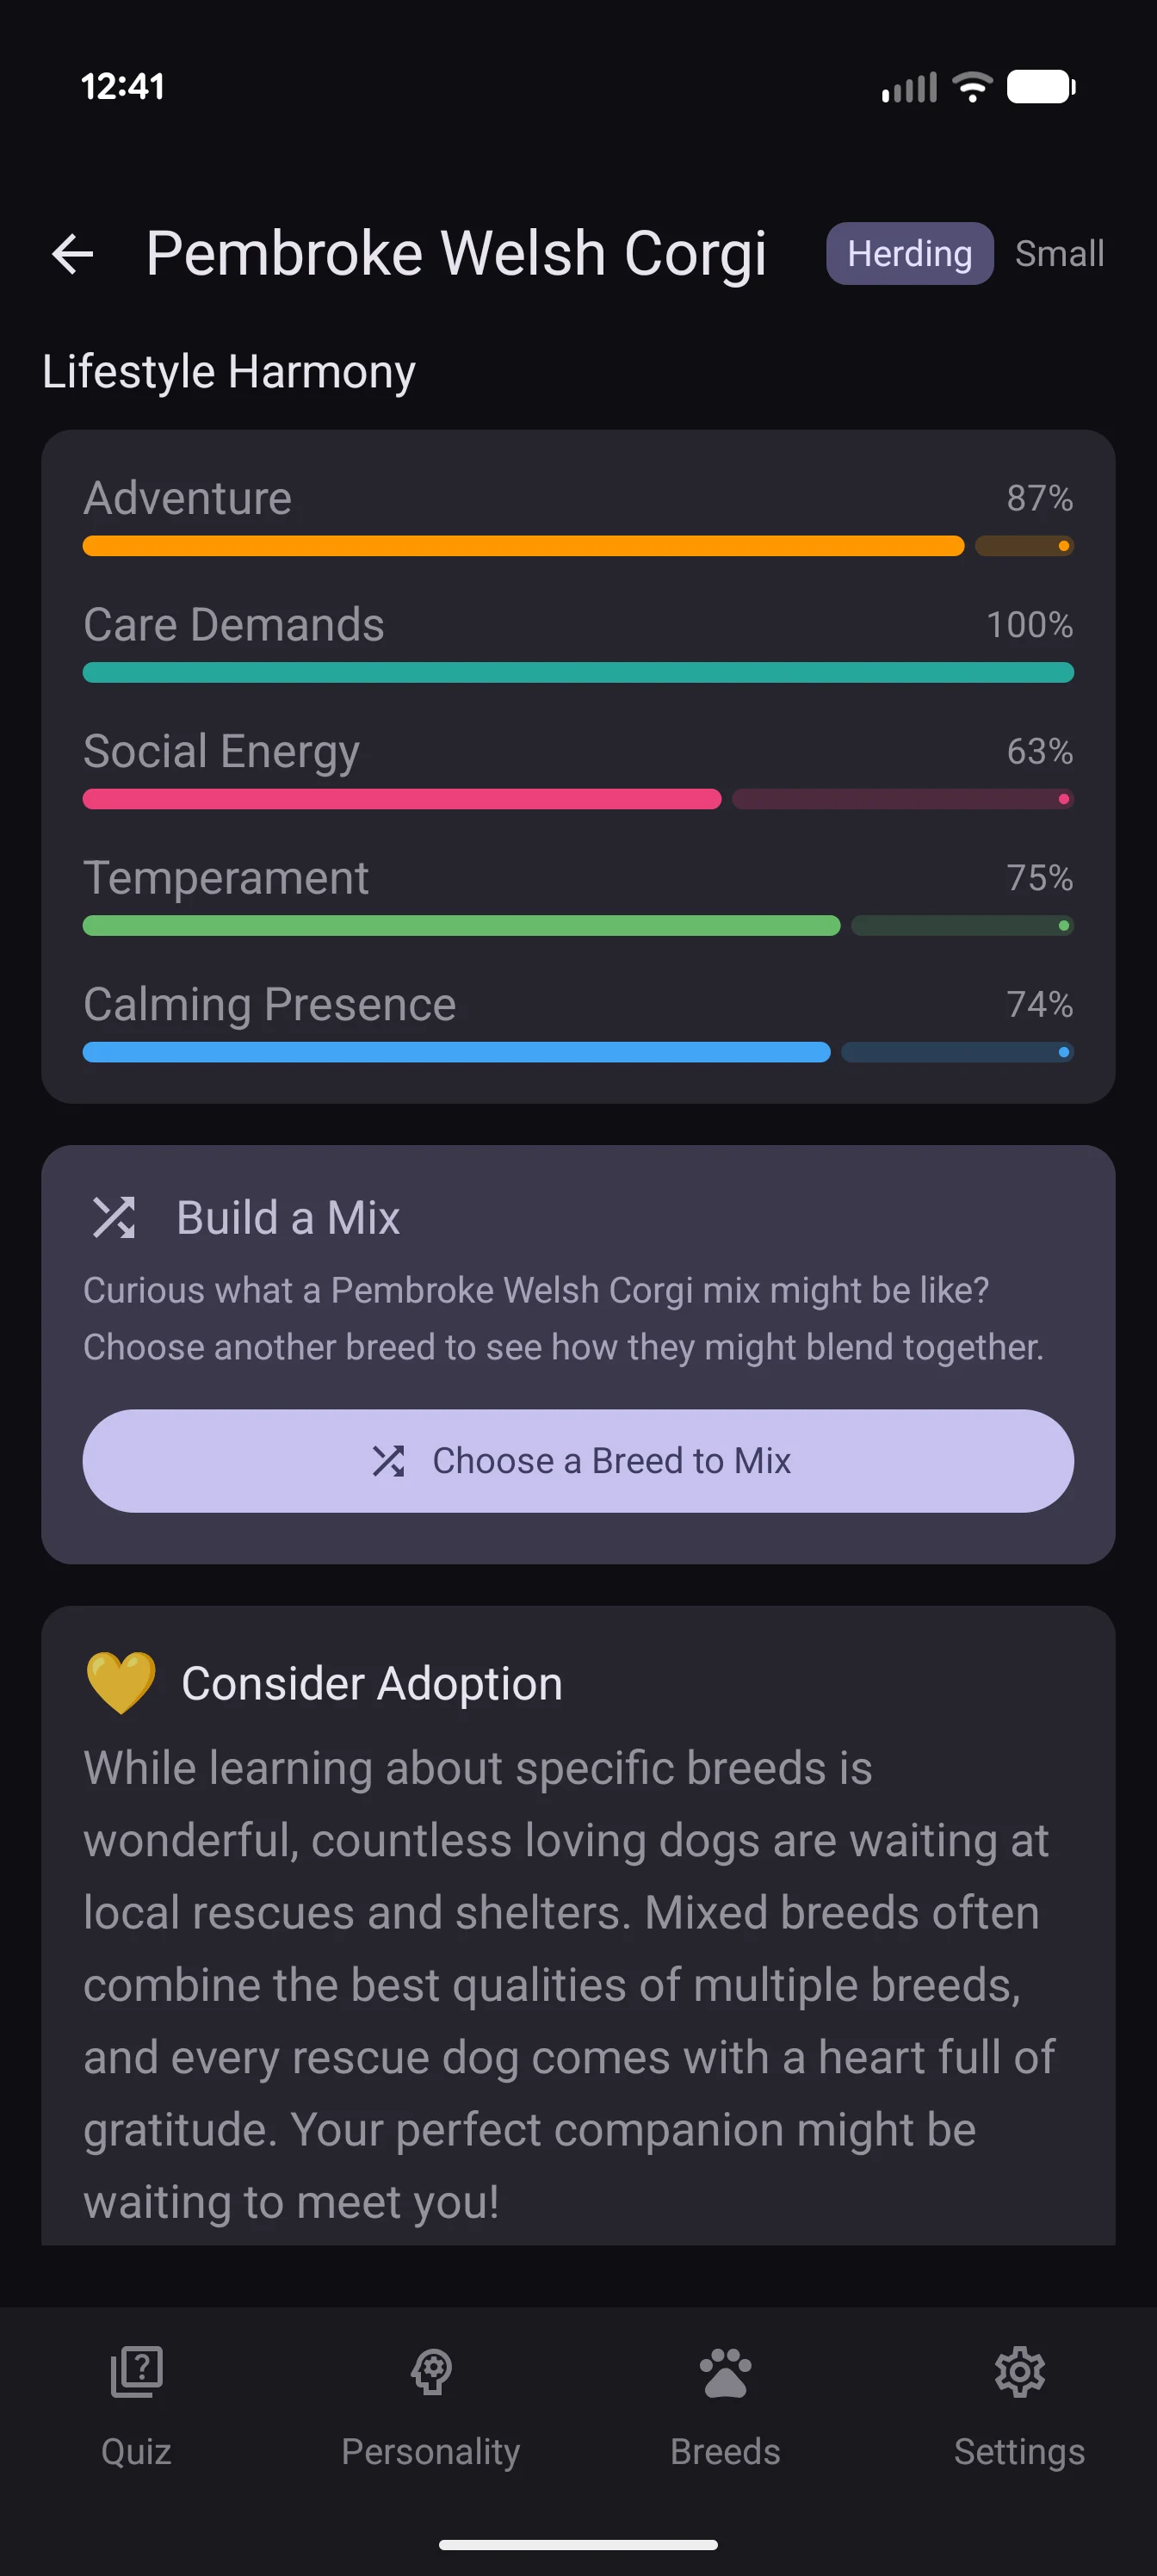The image size is (1157, 2576).
Task: Toggle the Wi-Fi status indicator
Action: tap(971, 86)
